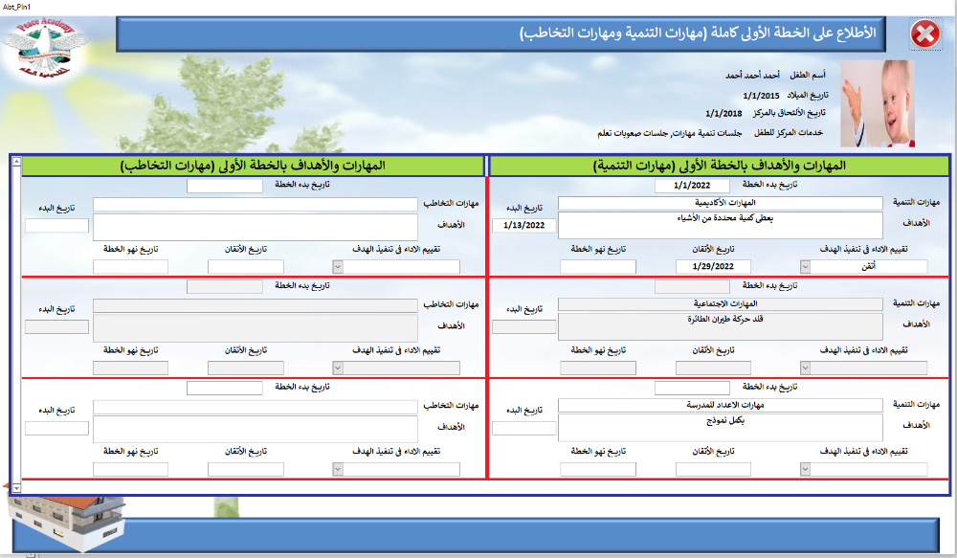
Task: Open rating dropdown in third مهارات التخاطب section
Action: click(x=338, y=470)
